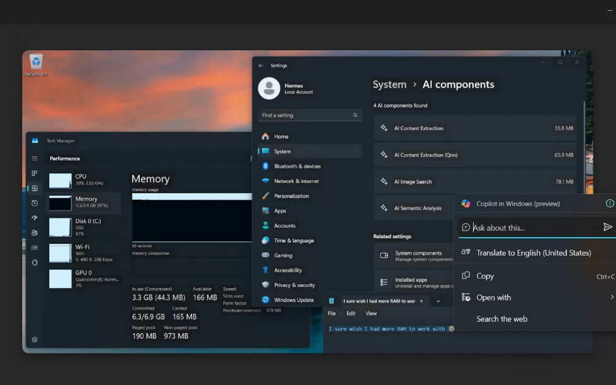This screenshot has width=616, height=385.
Task: Open the Notepad Edit menu
Action: click(351, 314)
